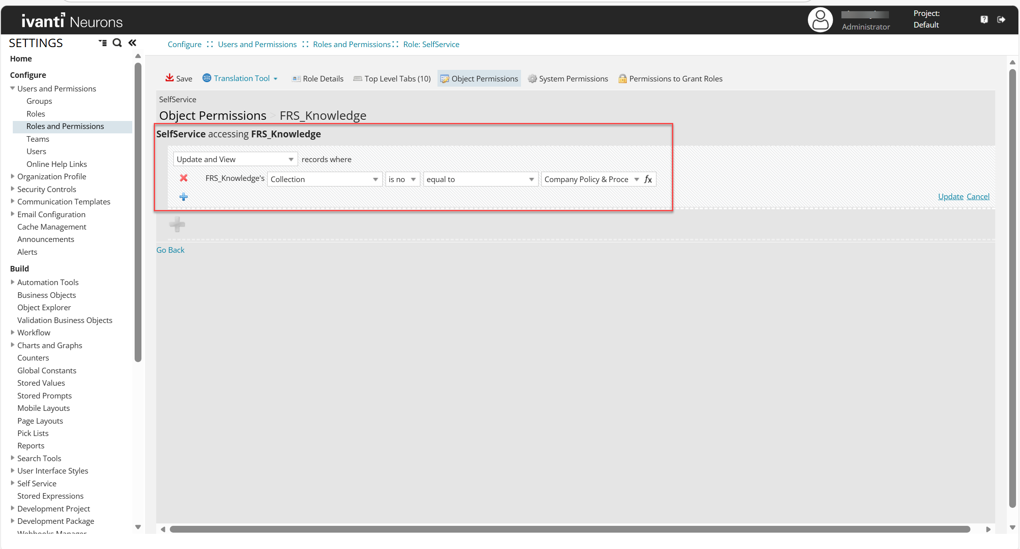
Task: Click the Save download icon
Action: (x=169, y=78)
